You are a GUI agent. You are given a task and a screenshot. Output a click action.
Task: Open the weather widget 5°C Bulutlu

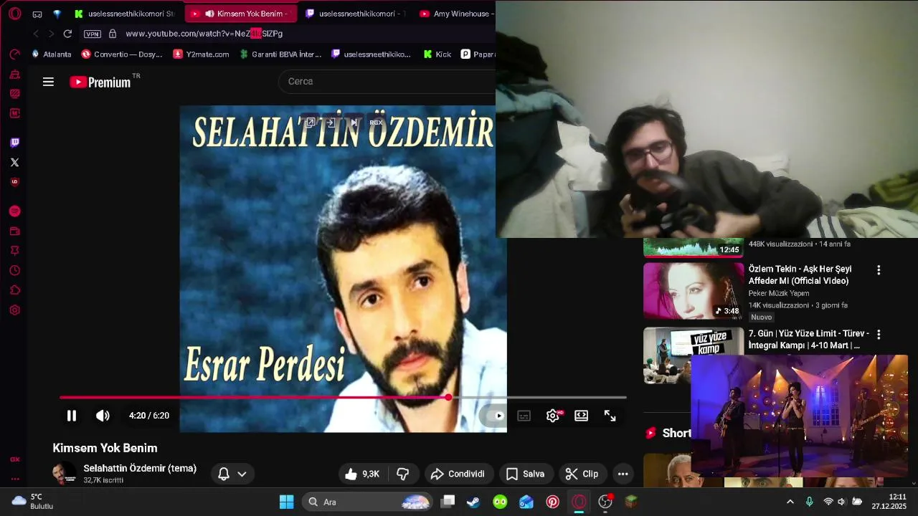(x=33, y=502)
